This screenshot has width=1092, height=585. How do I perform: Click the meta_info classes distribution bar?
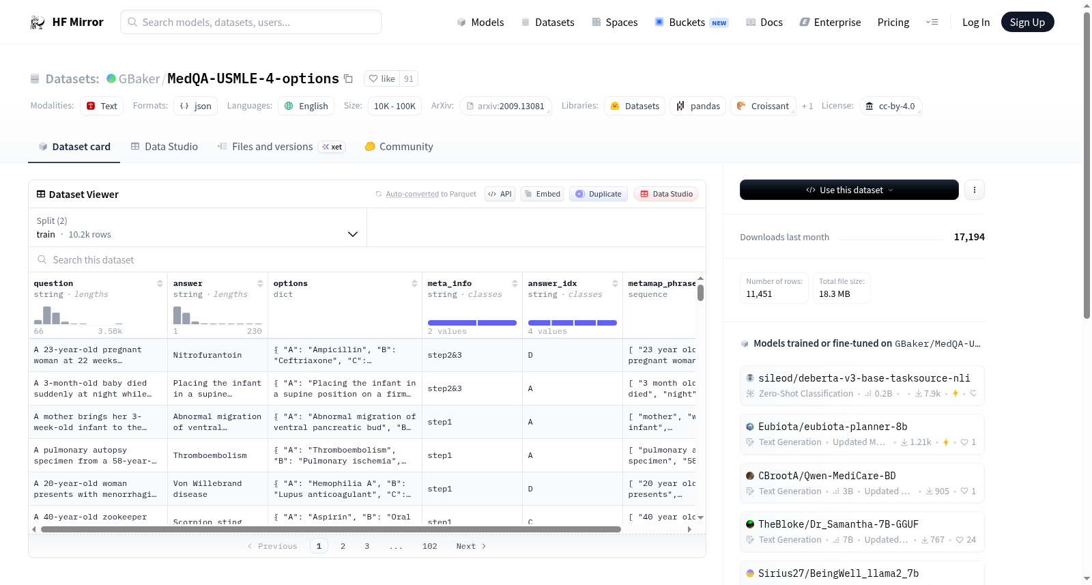472,323
